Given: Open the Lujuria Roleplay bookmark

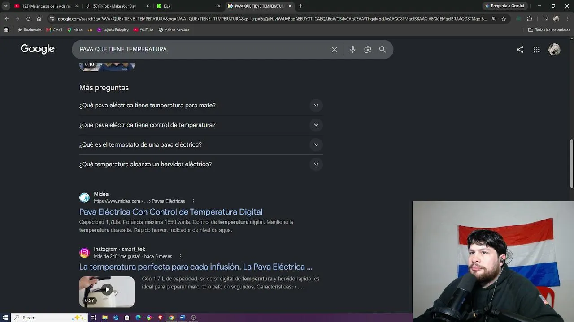Looking at the screenshot, I should pos(113,30).
